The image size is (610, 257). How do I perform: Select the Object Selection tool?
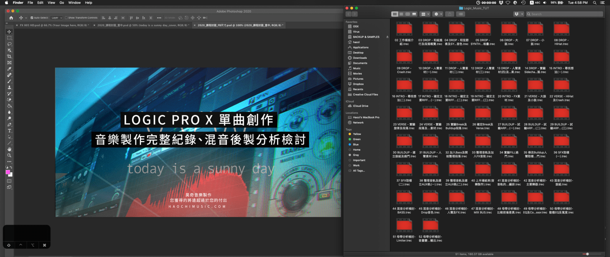[10, 50]
